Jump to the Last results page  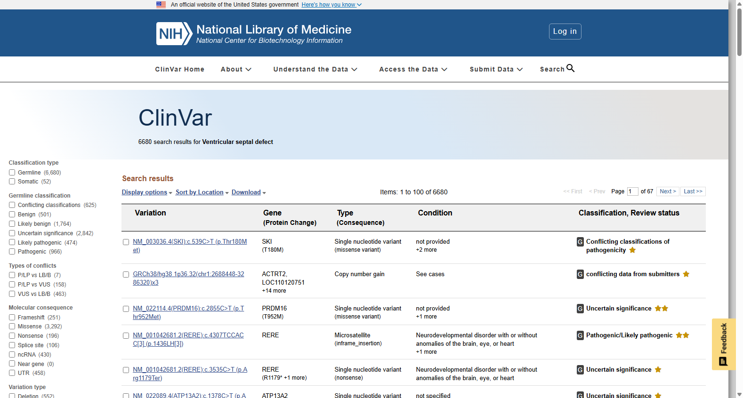tap(693, 191)
